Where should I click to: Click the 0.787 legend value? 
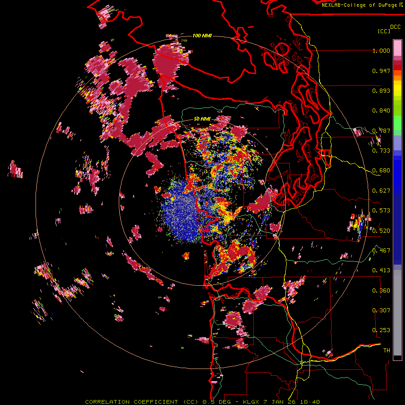point(381,130)
